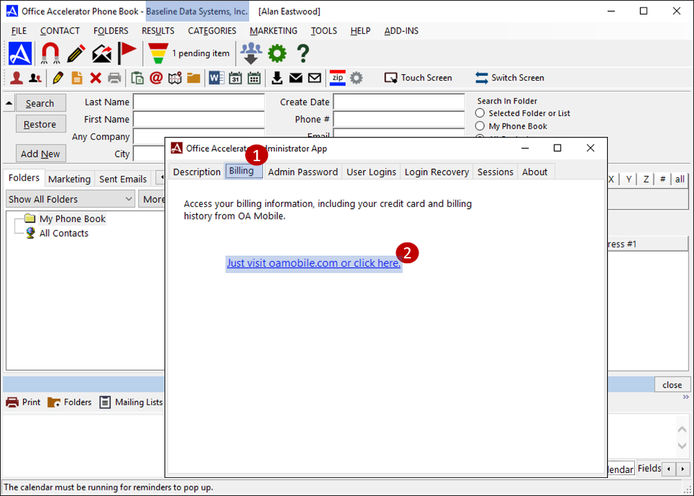The width and height of the screenshot is (694, 496).
Task: Open the FILE menu
Action: 19,31
